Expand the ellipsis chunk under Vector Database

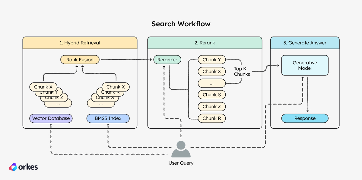click(58, 103)
